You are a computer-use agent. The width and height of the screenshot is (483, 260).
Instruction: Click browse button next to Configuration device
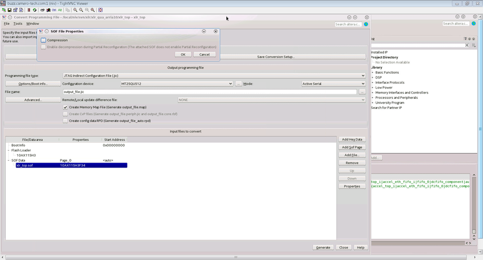(x=238, y=84)
